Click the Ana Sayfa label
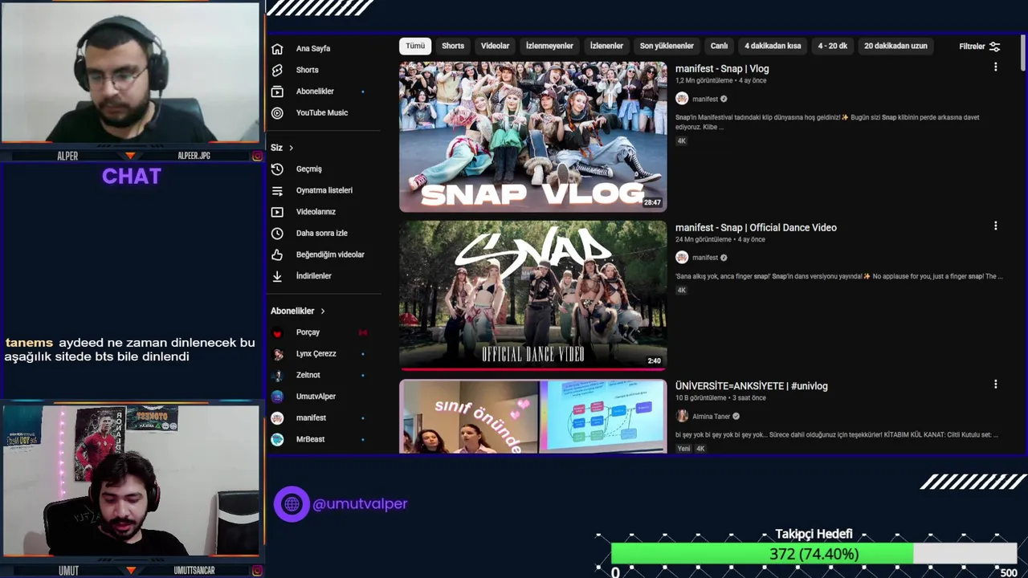 tap(313, 49)
